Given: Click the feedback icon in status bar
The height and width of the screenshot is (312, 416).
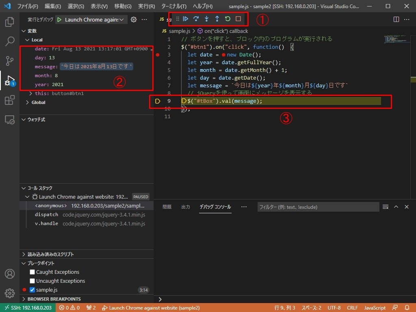Looking at the screenshot, I should pos(395,308).
